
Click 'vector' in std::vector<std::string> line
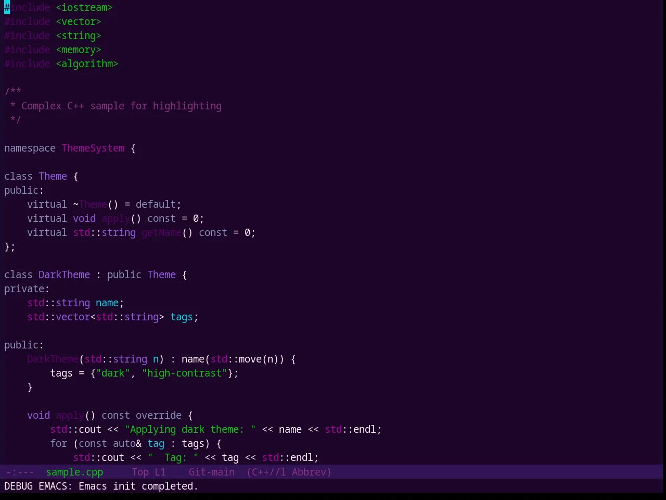[x=73, y=317]
